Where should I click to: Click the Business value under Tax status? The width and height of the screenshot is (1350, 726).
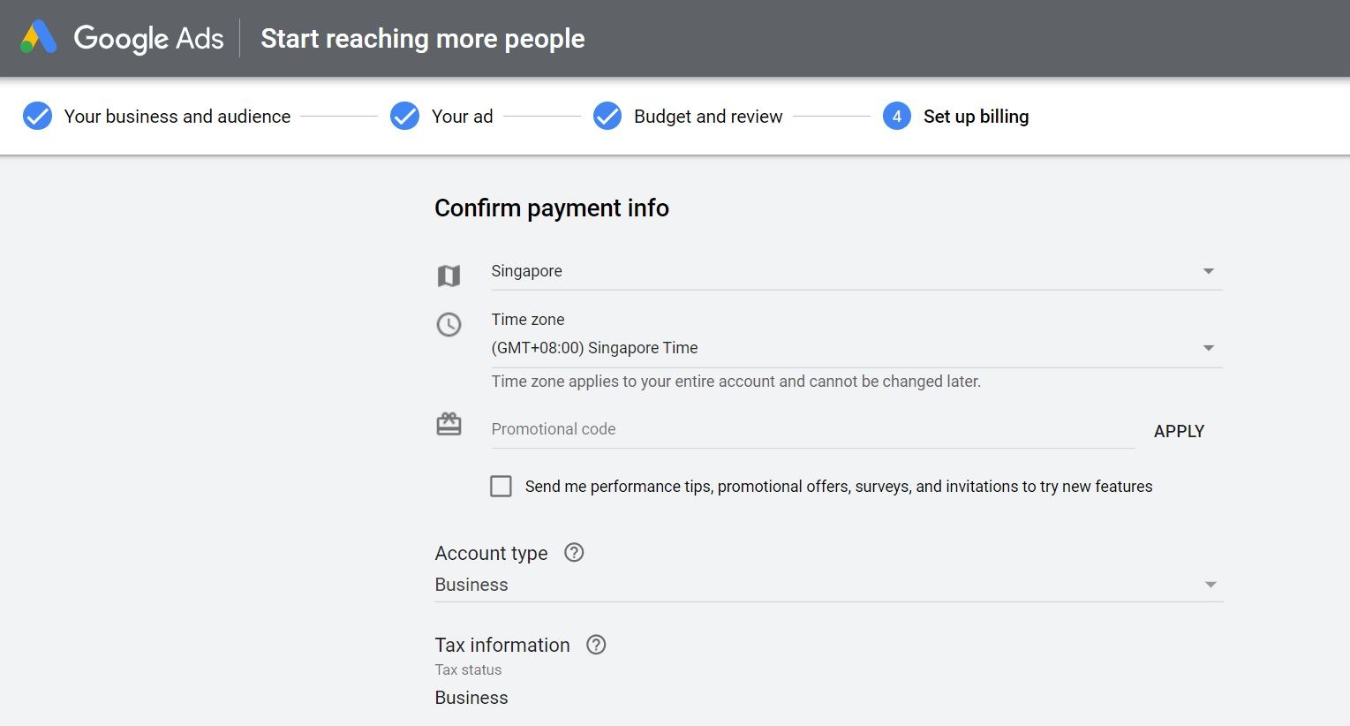click(471, 698)
